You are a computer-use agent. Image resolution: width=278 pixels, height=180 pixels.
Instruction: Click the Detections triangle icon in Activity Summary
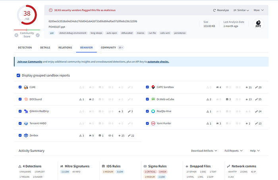(20, 167)
